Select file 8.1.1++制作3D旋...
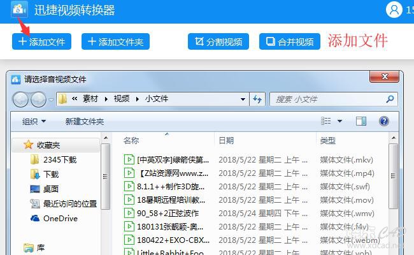This screenshot has height=255, width=414. tap(171, 187)
